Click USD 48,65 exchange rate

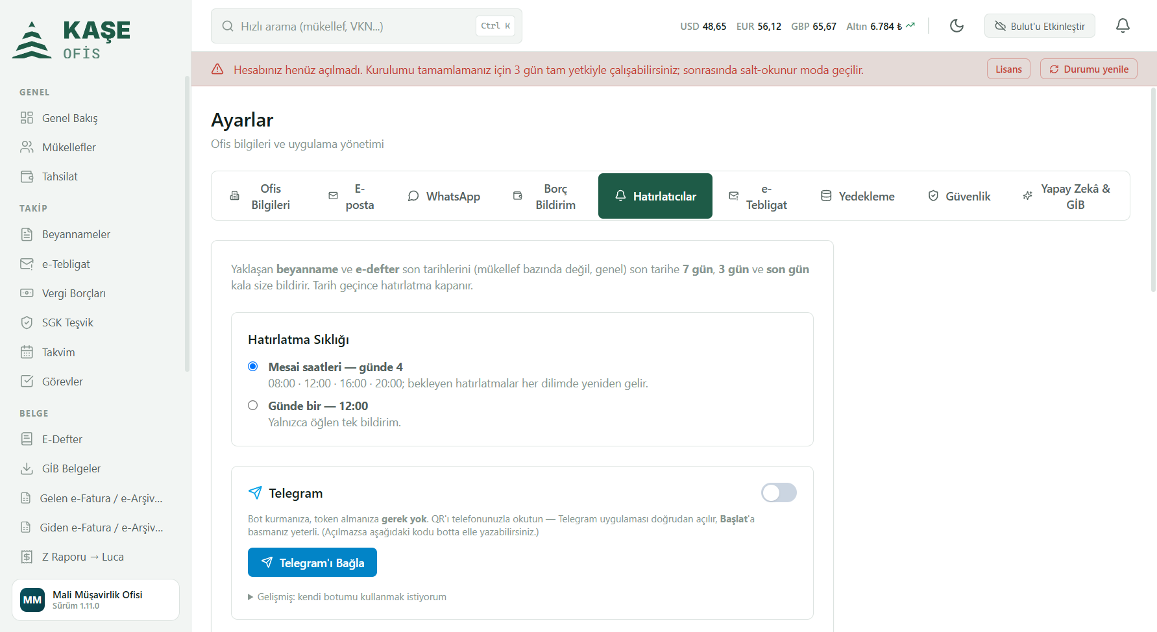pos(703,26)
